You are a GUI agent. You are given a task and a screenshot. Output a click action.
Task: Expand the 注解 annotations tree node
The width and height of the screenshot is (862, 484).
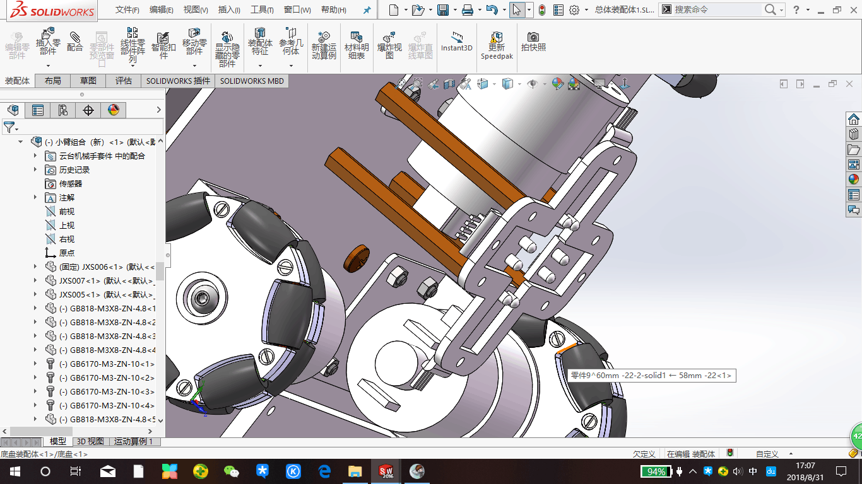(35, 197)
